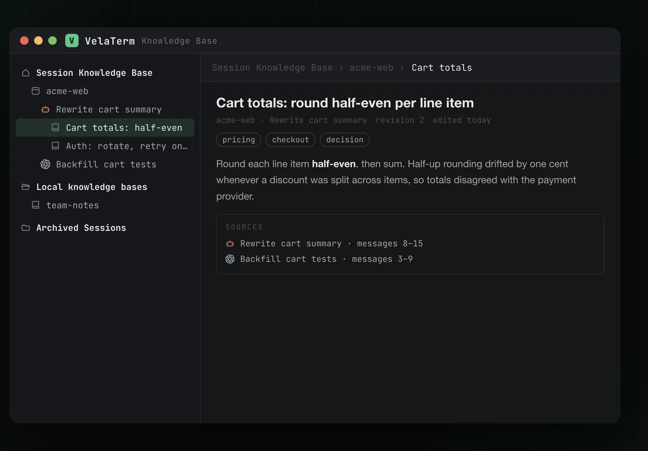The image size is (648, 451).
Task: Click the robot icon beside Rewrite cart summary in sidebar
Action: (45, 110)
